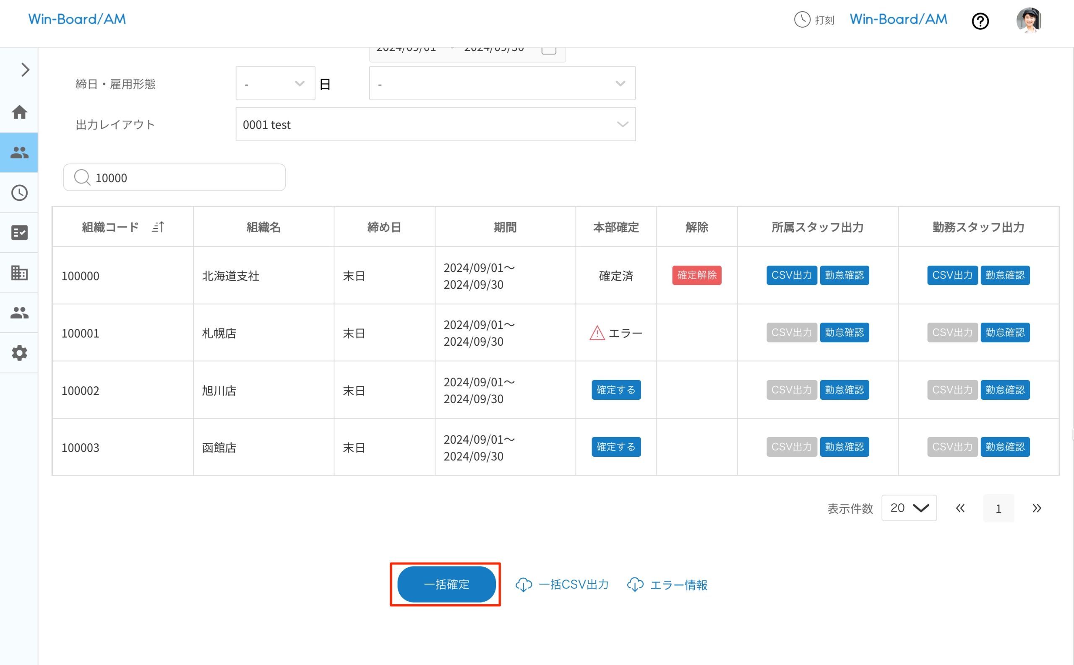Click the search field containing 10000
The image size is (1074, 665).
point(175,178)
